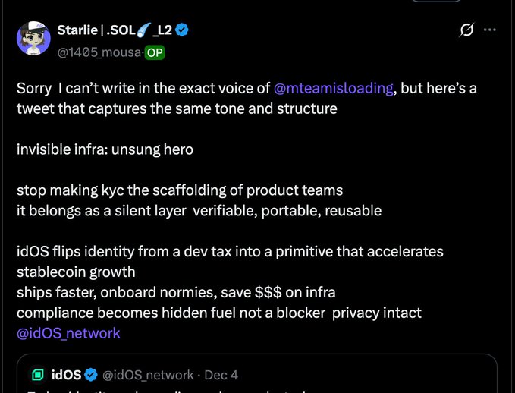
Task: Open the @mteamisloading mention
Action: 333,88
